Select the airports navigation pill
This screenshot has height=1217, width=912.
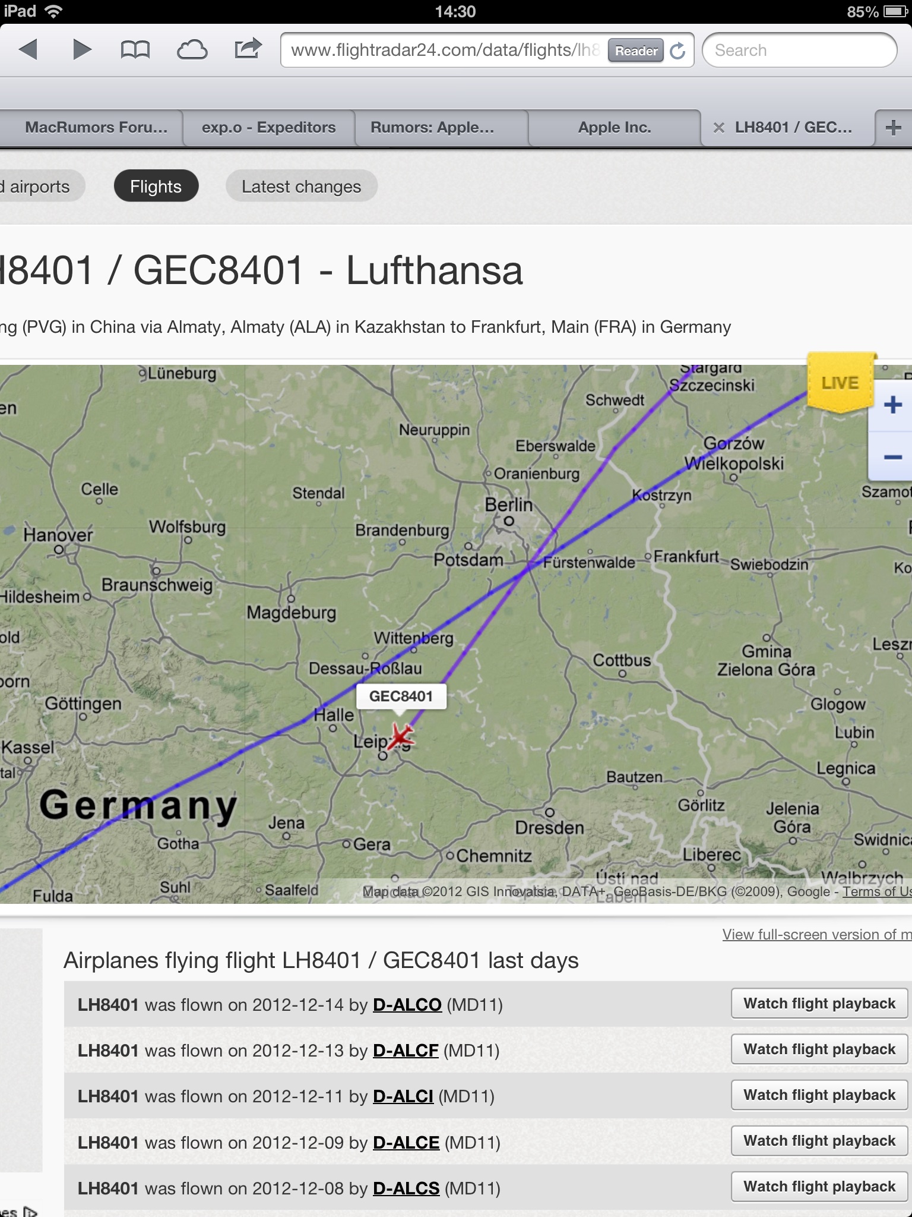pos(42,187)
